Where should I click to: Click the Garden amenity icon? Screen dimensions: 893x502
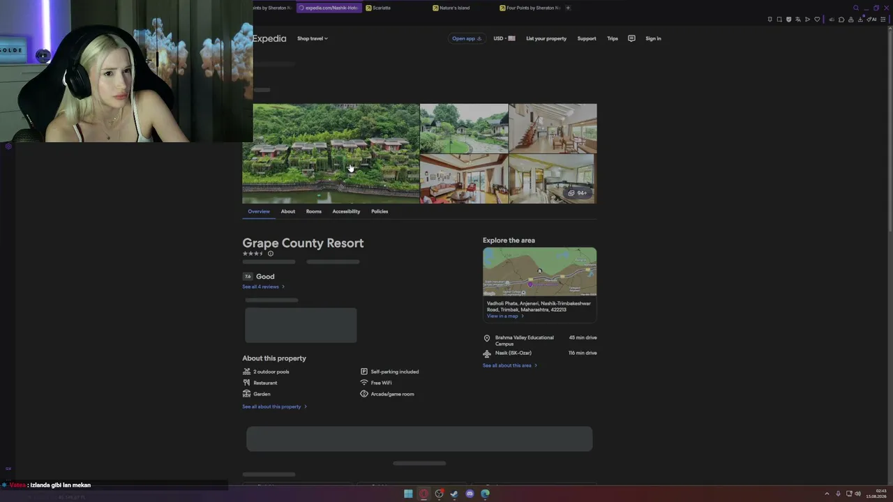tap(246, 394)
